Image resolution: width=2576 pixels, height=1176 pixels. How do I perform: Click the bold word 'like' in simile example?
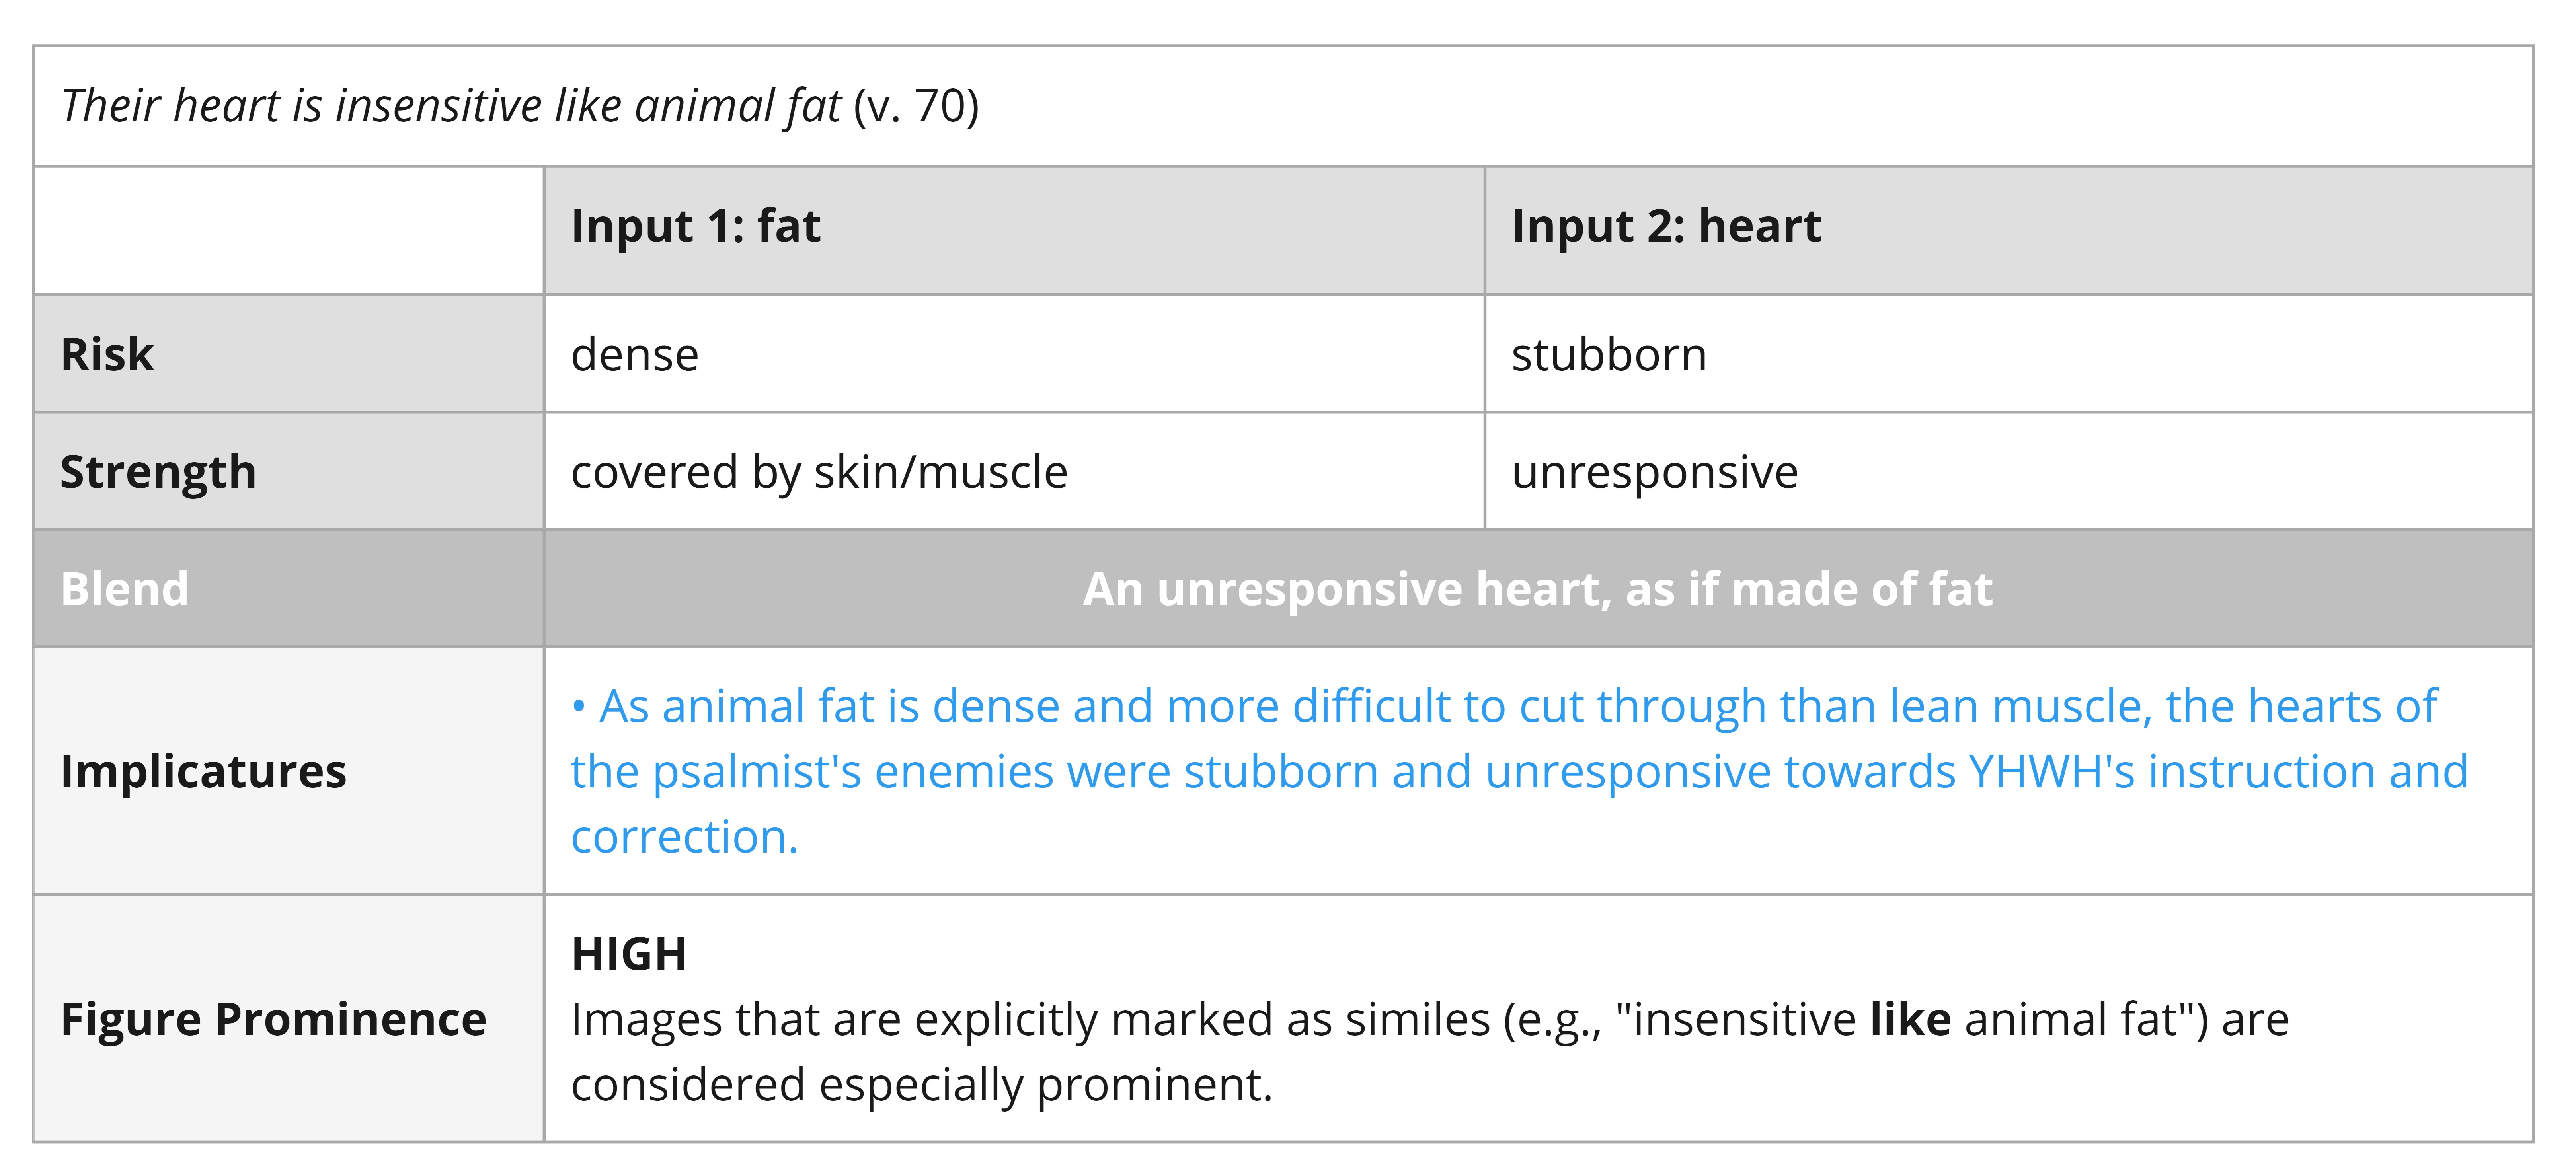coord(1910,1019)
